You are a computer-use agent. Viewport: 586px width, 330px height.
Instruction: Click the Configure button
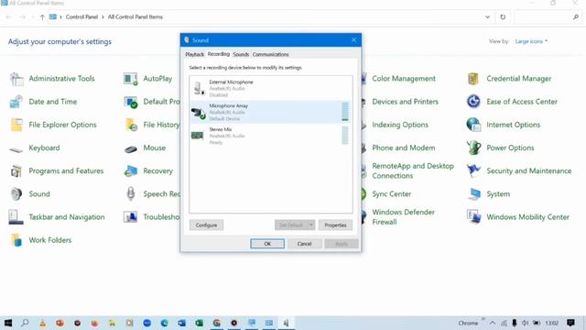206,225
